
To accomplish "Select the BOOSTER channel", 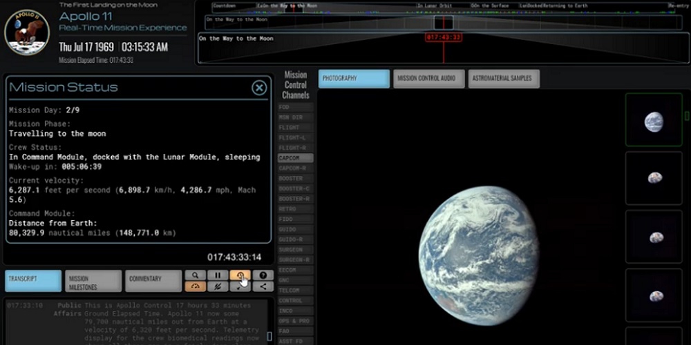I will click(x=296, y=178).
